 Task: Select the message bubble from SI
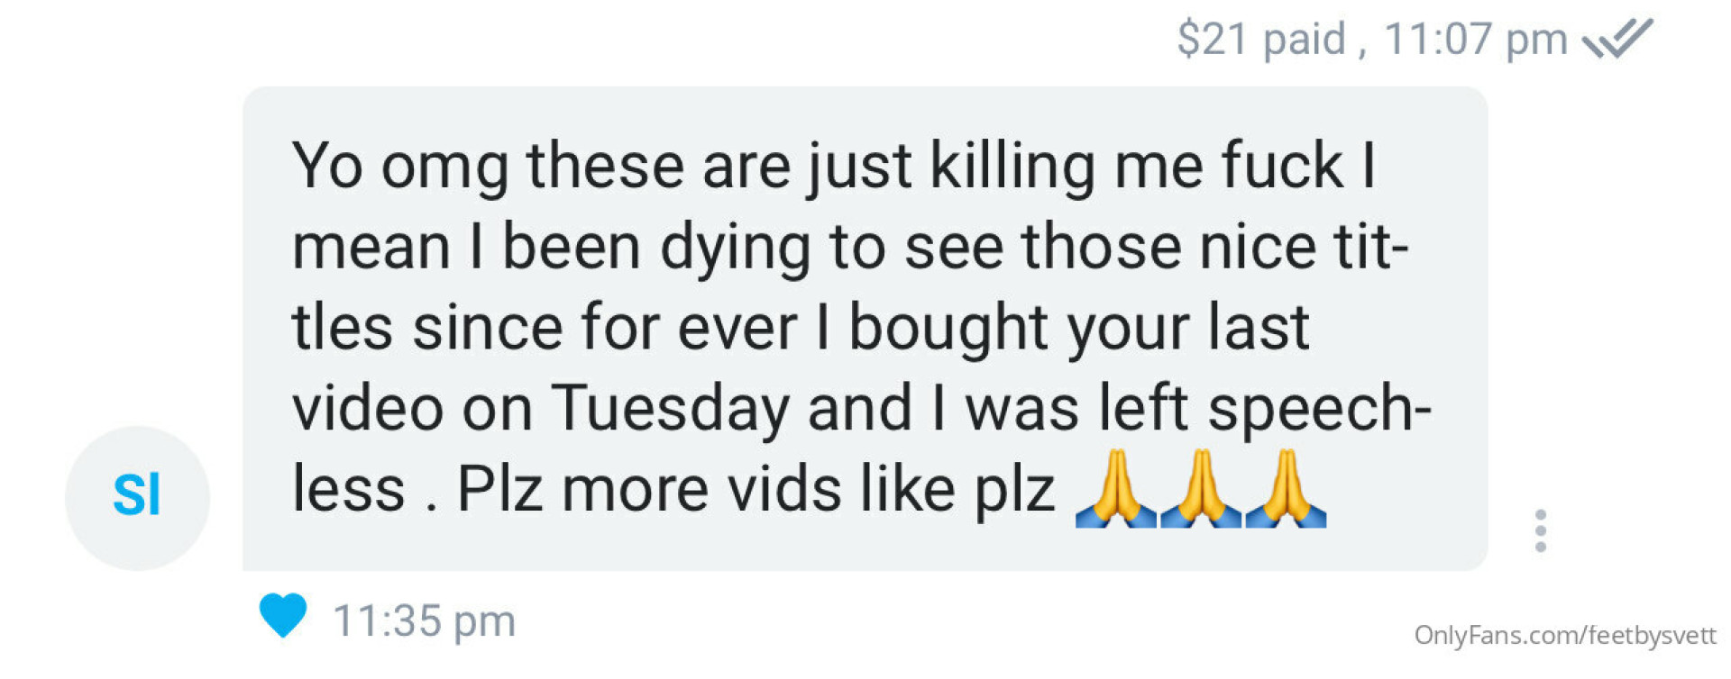(x=865, y=329)
